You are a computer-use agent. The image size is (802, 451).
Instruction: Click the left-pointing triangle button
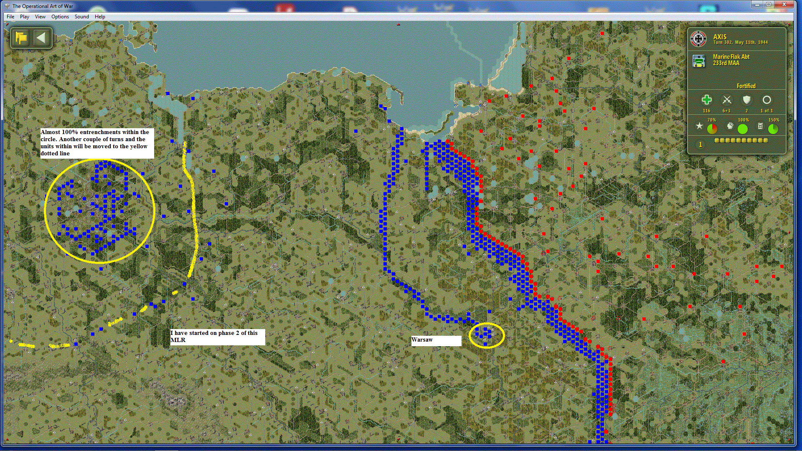[x=41, y=38]
